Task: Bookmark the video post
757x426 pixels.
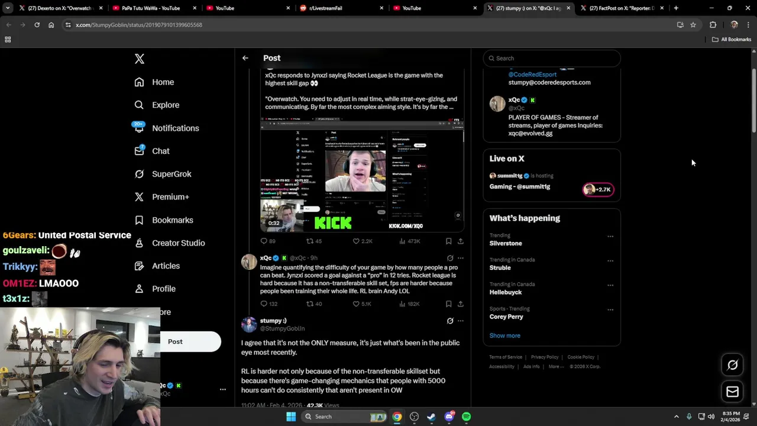Action: [448, 241]
